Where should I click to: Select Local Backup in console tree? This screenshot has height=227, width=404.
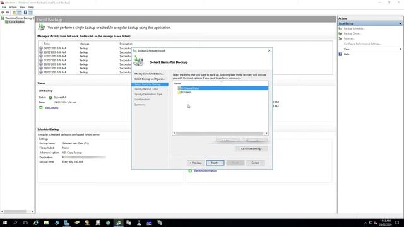pos(16,22)
